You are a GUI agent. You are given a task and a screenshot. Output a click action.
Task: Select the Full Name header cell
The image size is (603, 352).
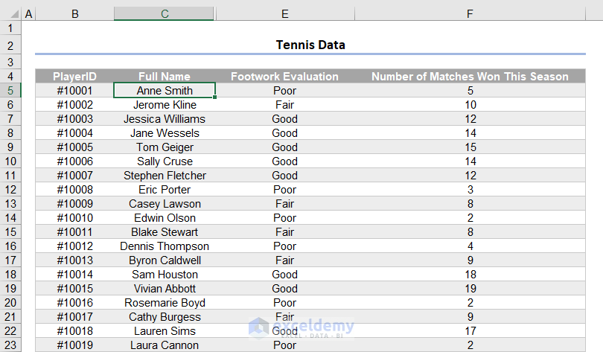point(165,77)
